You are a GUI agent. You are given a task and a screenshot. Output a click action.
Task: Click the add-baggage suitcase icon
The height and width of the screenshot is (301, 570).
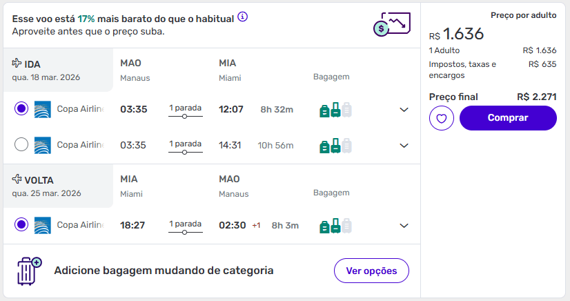pyautogui.click(x=29, y=271)
